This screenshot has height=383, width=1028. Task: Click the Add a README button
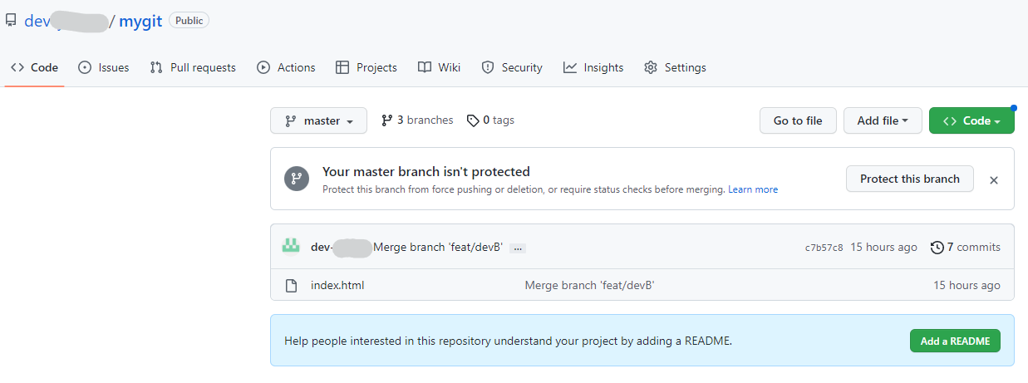955,341
